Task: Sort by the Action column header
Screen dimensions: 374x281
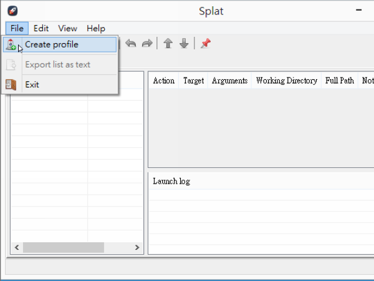Action: click(163, 81)
